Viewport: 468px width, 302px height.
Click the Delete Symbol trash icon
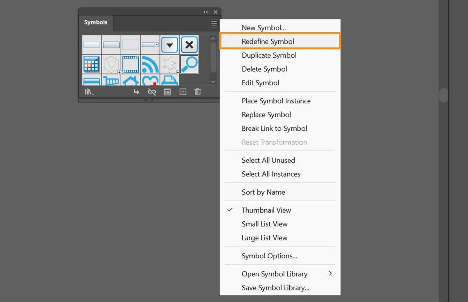point(198,92)
